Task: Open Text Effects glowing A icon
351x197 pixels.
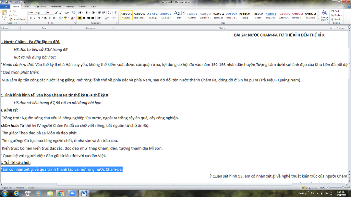Action: [60, 18]
